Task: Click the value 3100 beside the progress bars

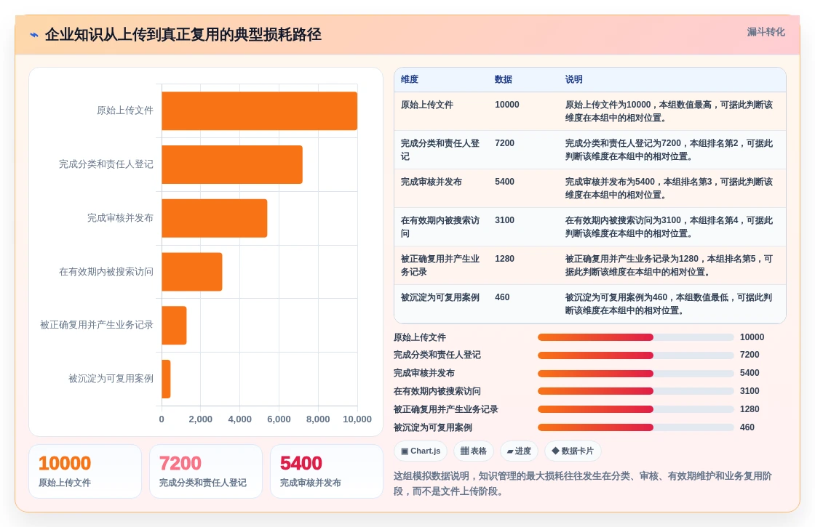Action: [x=750, y=392]
